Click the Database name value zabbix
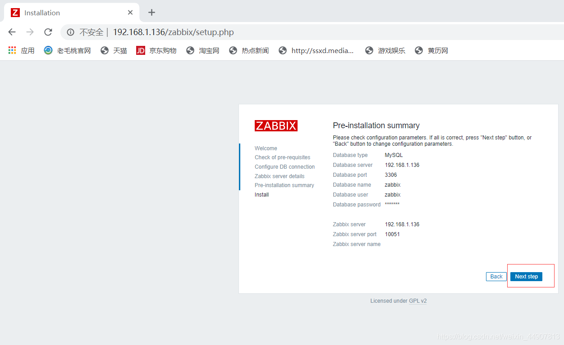The height and width of the screenshot is (345, 564). tap(392, 185)
